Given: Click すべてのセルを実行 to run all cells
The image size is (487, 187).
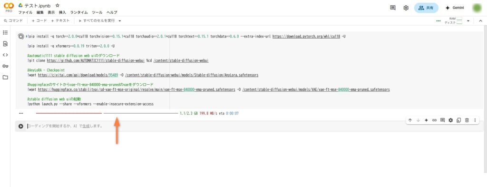Looking at the screenshot, I should [97, 20].
